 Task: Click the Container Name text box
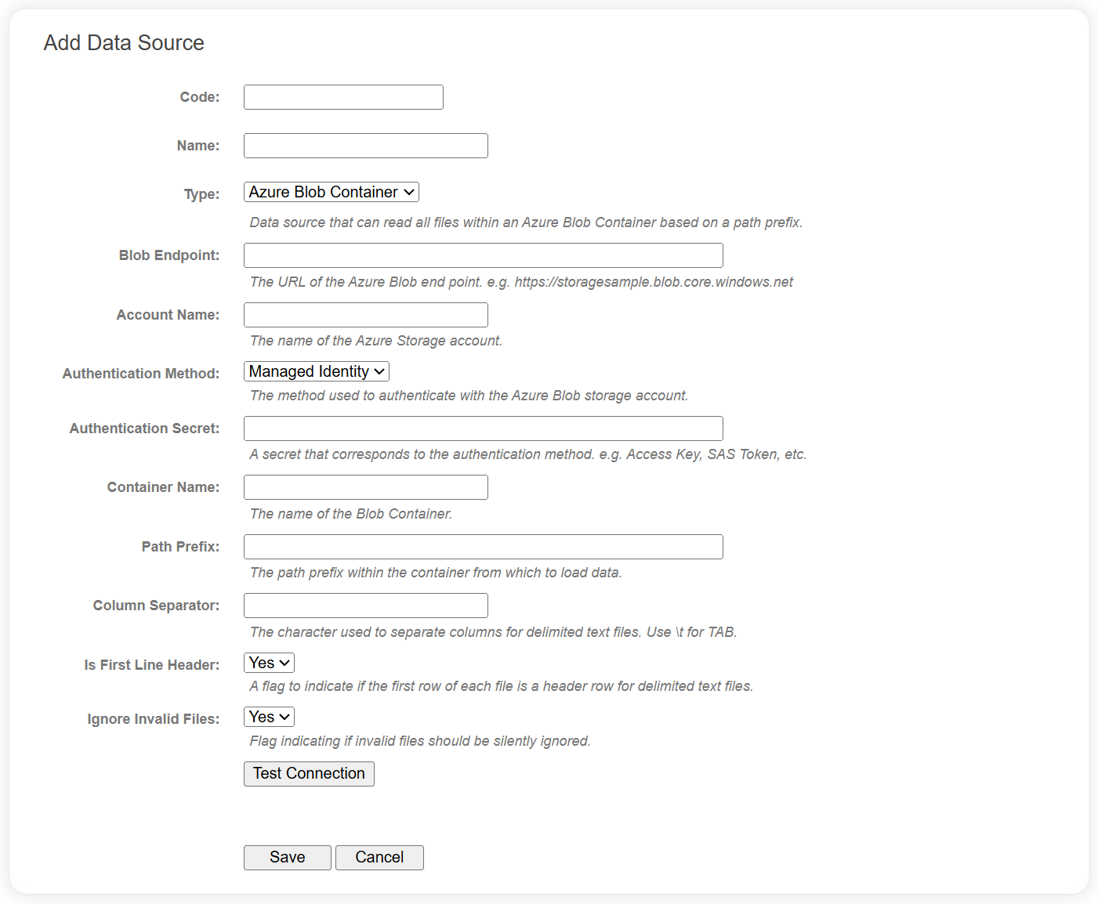(365, 486)
